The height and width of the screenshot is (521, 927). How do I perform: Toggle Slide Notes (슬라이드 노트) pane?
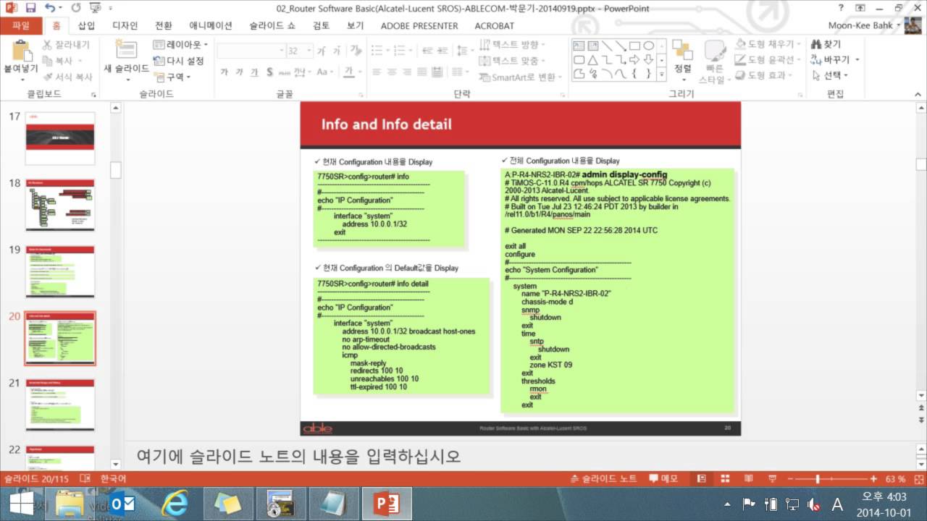pos(605,479)
